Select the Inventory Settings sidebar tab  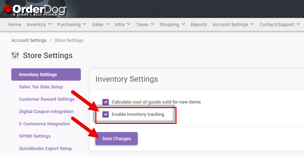(x=46, y=74)
